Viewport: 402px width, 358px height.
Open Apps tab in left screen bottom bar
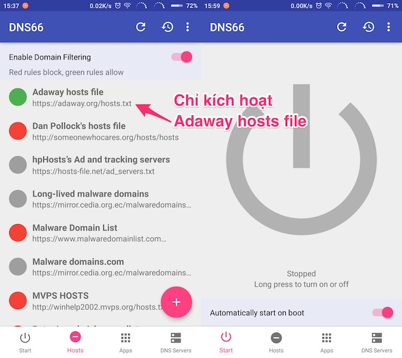click(126, 343)
